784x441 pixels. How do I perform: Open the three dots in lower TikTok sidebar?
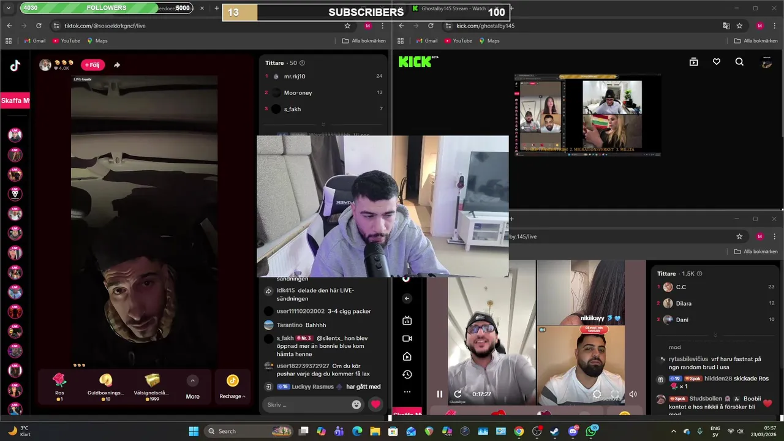tap(407, 392)
